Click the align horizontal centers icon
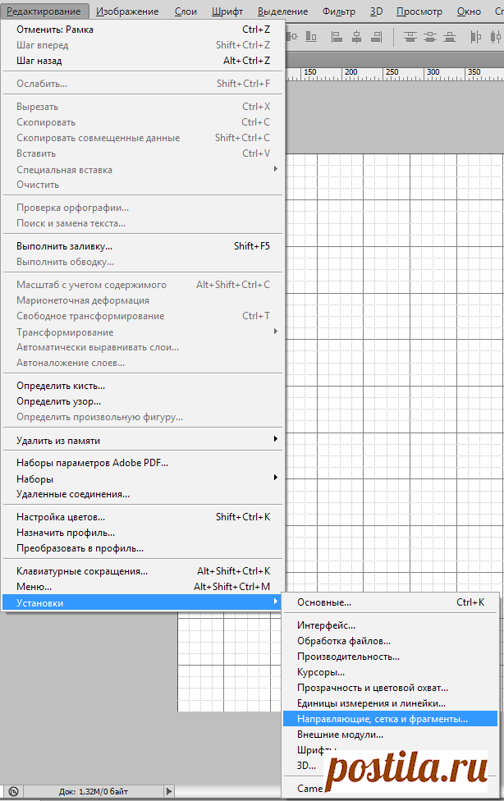504x801 pixels. 357,37
